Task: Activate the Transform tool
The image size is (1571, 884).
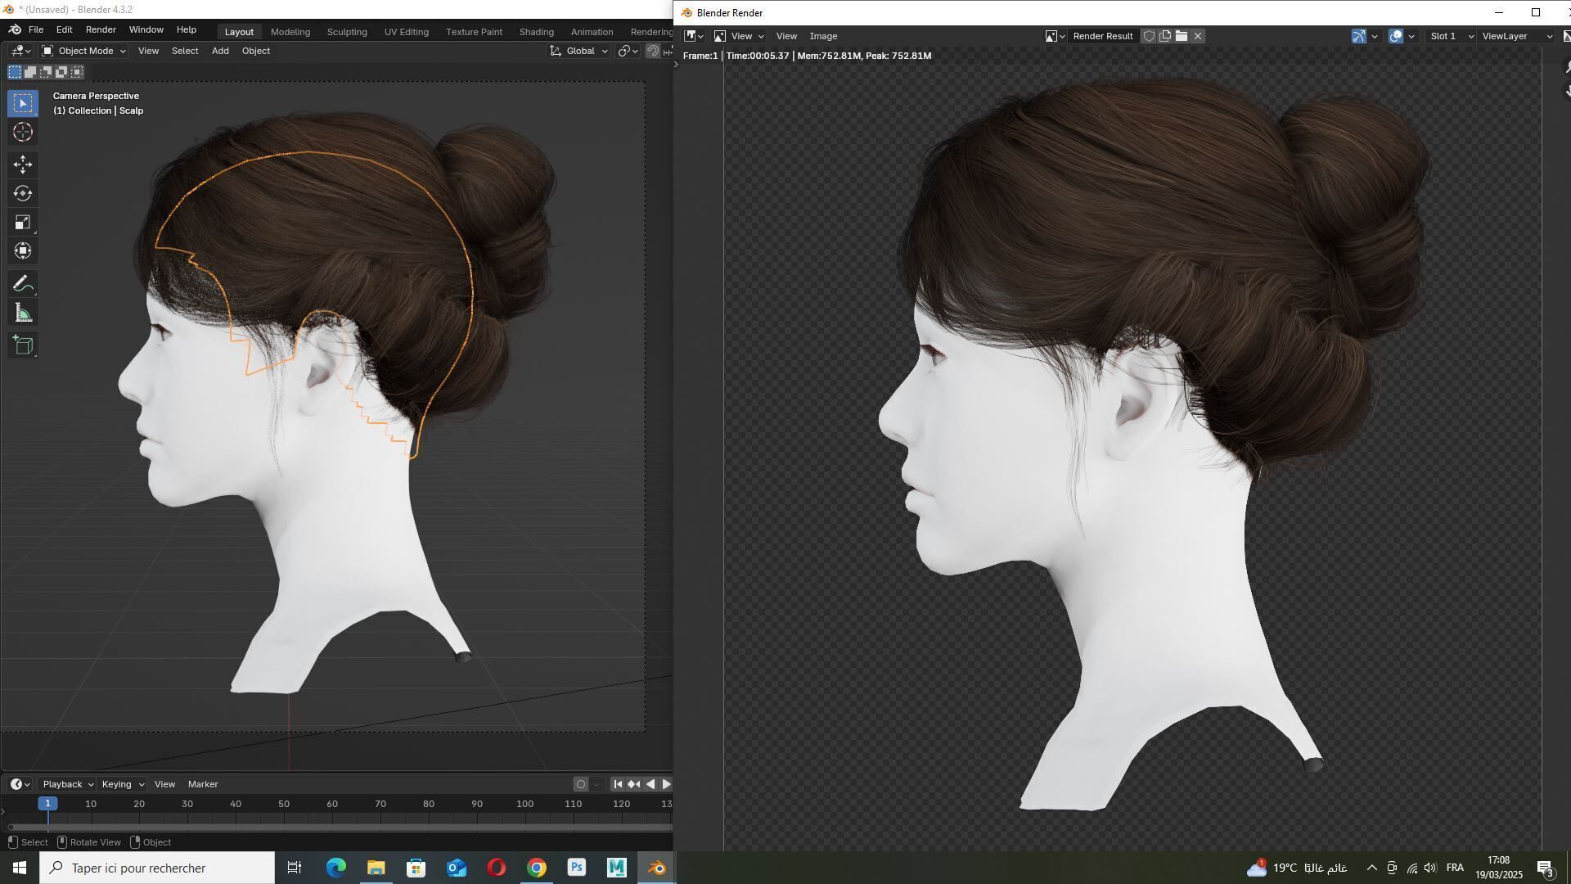Action: point(23,250)
